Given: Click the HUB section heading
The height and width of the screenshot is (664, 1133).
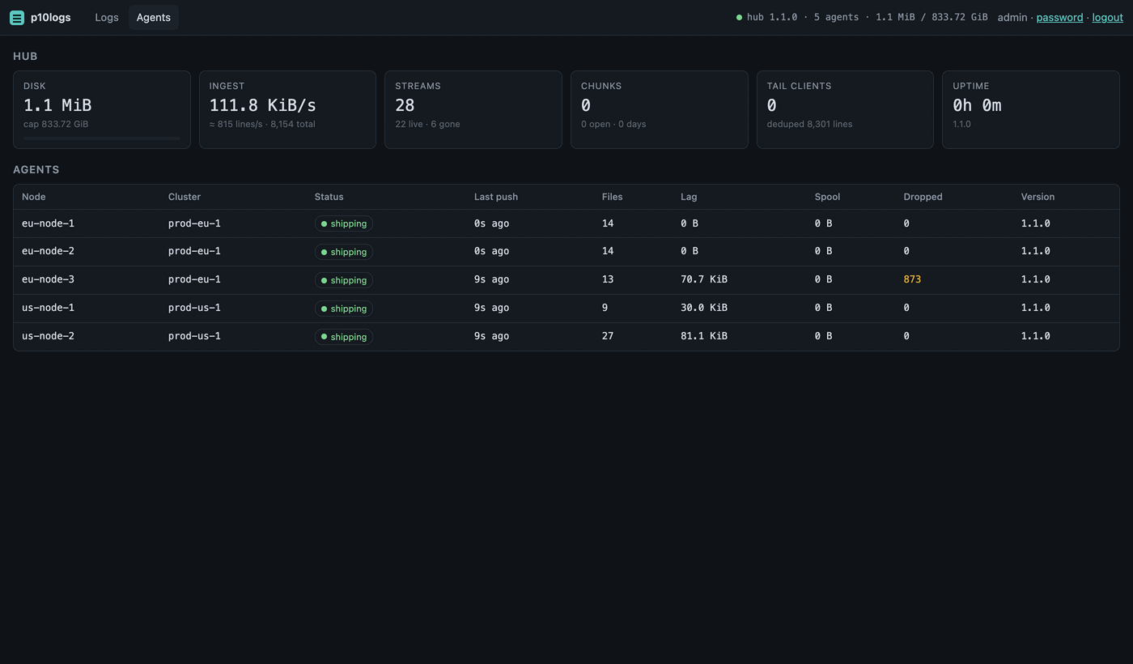Looking at the screenshot, I should (25, 57).
